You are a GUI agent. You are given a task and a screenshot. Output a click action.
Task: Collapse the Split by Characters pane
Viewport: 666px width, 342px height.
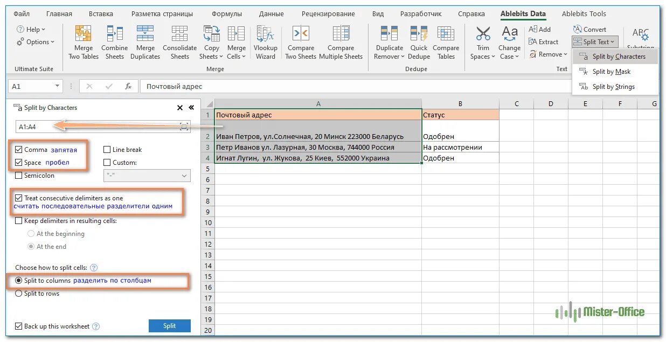(191, 108)
